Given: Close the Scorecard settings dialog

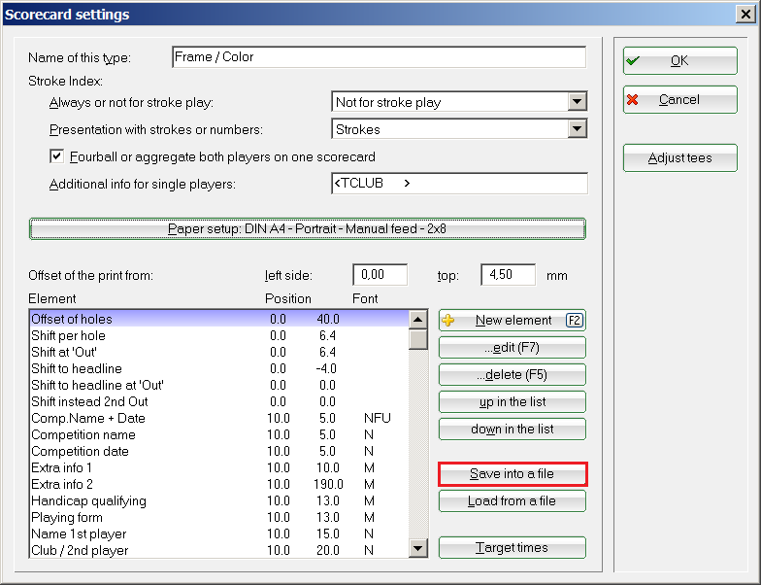Looking at the screenshot, I should click(x=745, y=15).
